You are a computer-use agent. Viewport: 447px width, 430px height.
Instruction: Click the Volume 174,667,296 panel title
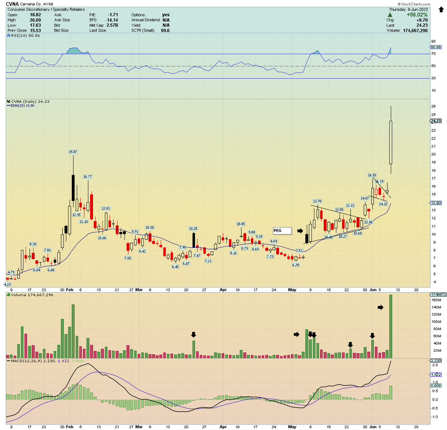tap(32, 295)
